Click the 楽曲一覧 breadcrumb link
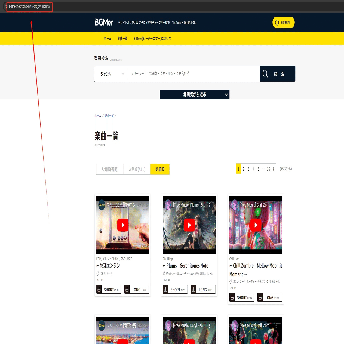Screen dimensions: 344x344 [x=109, y=116]
